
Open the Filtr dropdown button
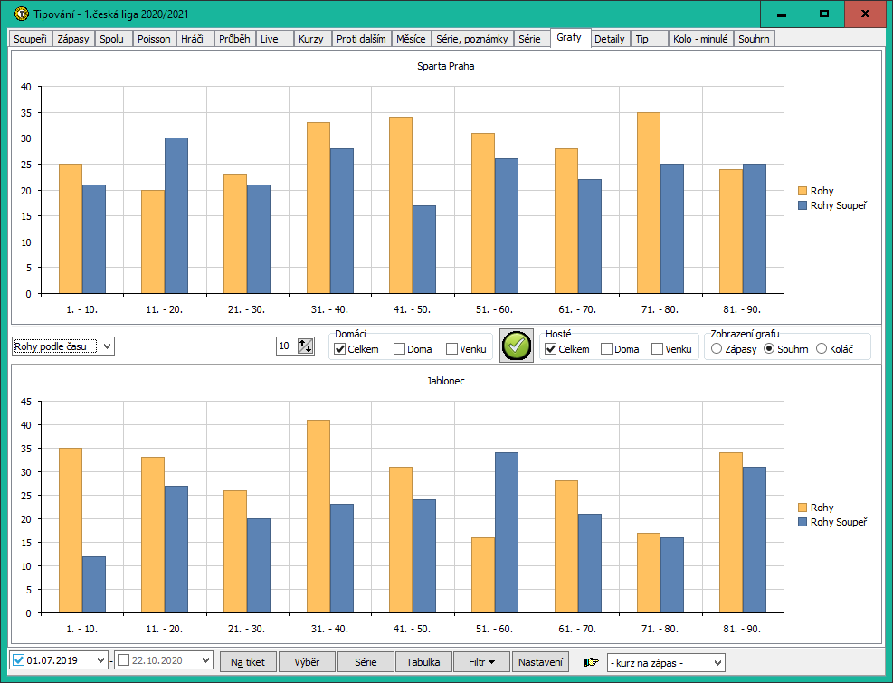(482, 662)
